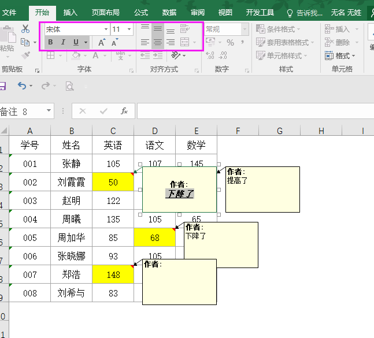Open the font size 11 dropdown
374x338 pixels.
129,29
